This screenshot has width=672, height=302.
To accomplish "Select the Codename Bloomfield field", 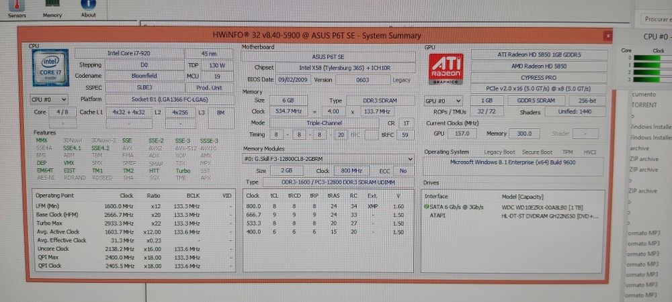I will coord(144,76).
